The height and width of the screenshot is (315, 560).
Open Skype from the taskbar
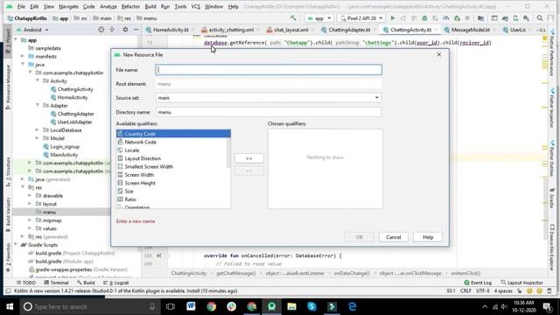tap(311, 306)
